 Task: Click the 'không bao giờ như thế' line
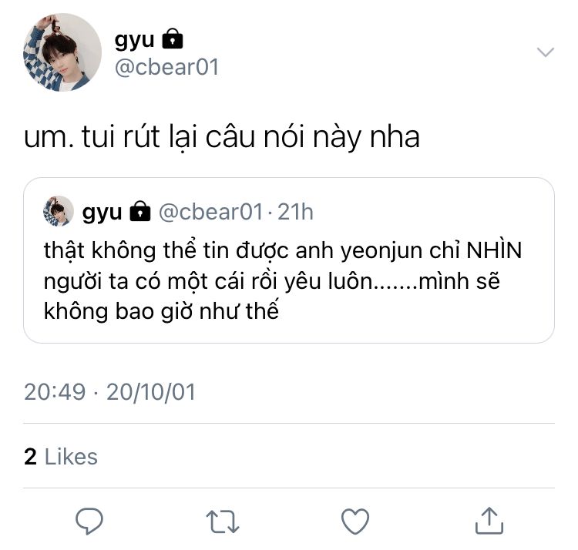point(161,311)
